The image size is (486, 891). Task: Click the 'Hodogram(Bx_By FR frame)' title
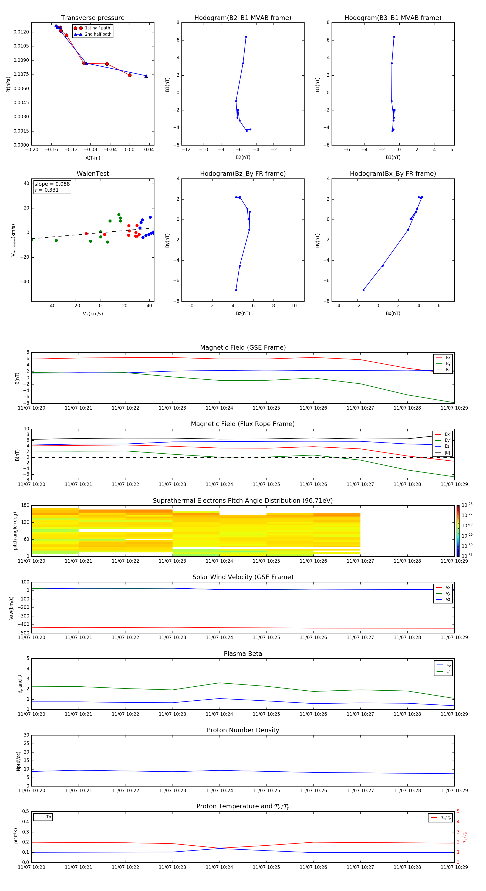click(x=393, y=174)
